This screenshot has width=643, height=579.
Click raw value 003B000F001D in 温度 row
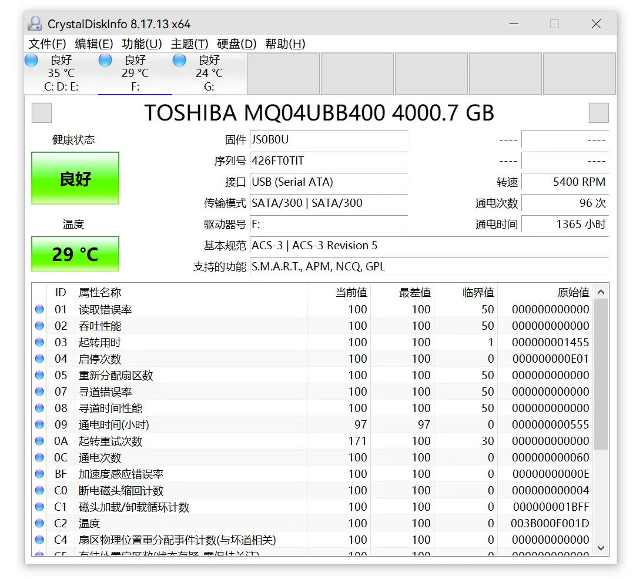click(550, 524)
